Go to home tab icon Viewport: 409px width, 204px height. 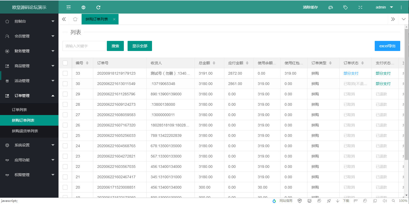75,19
